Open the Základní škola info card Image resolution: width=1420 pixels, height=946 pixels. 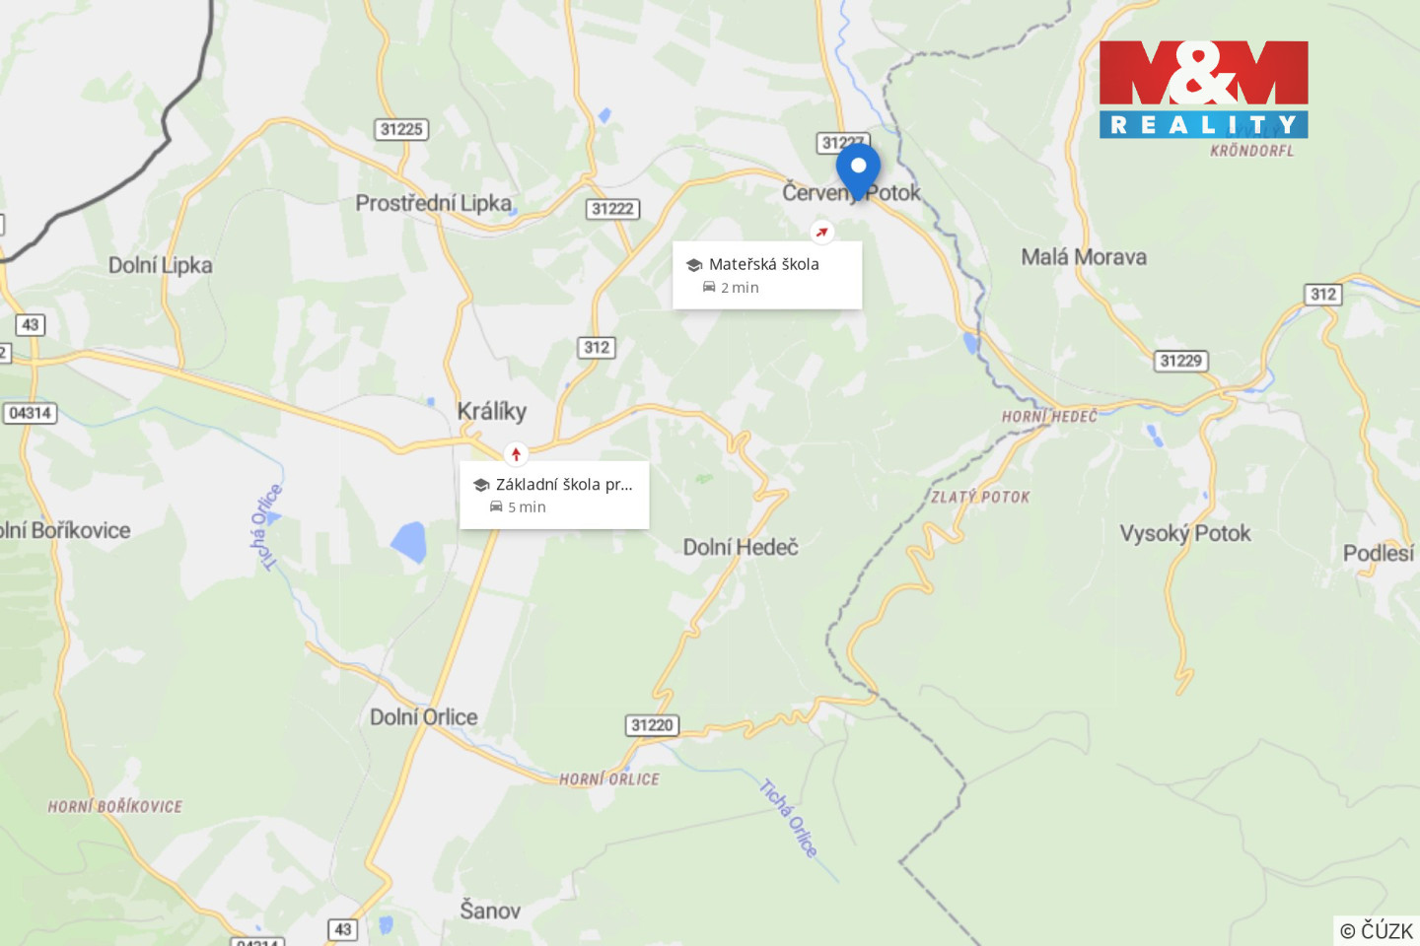(554, 495)
